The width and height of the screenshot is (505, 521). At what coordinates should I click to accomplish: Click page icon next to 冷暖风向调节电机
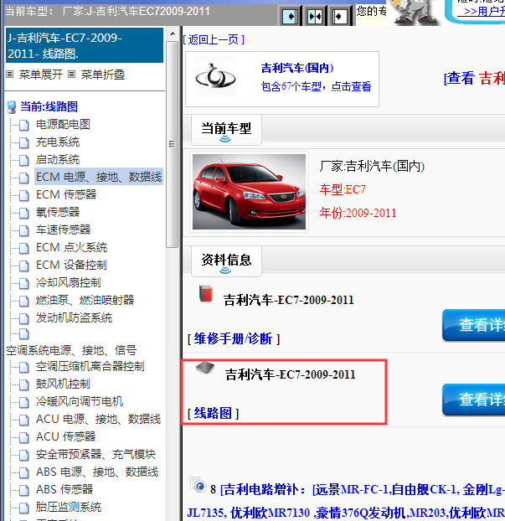[23, 402]
